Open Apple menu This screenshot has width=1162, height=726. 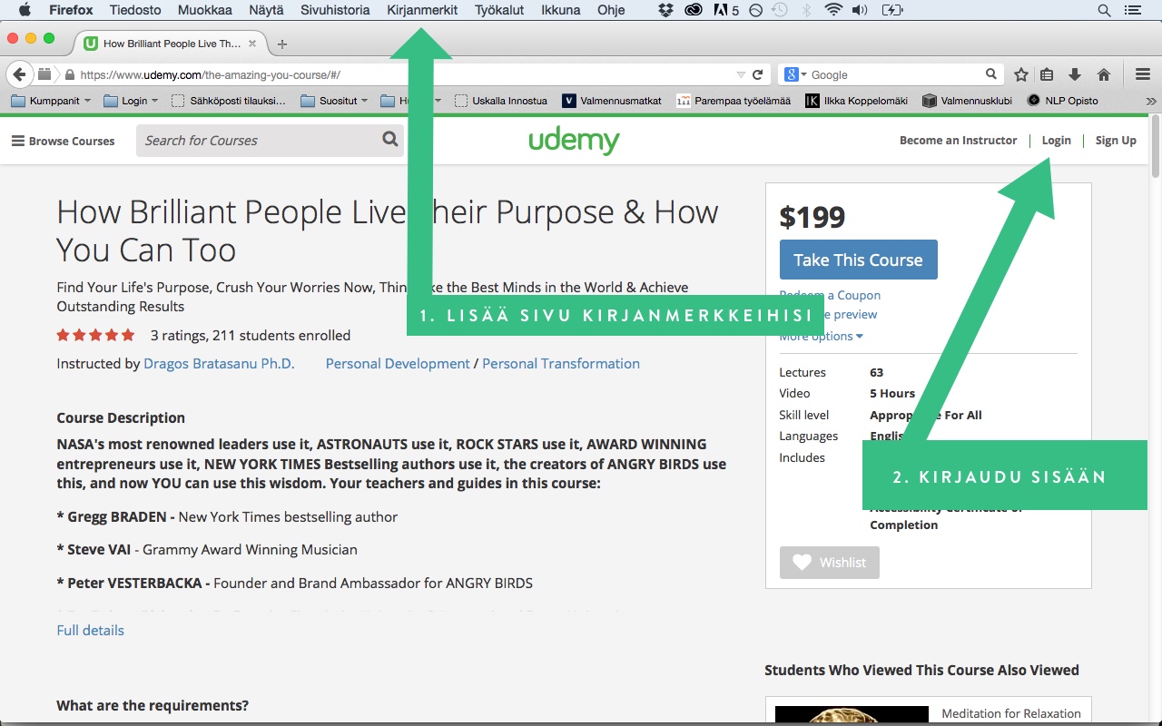(25, 10)
